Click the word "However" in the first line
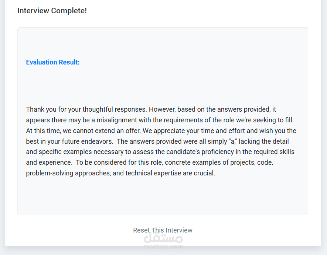 pos(162,109)
